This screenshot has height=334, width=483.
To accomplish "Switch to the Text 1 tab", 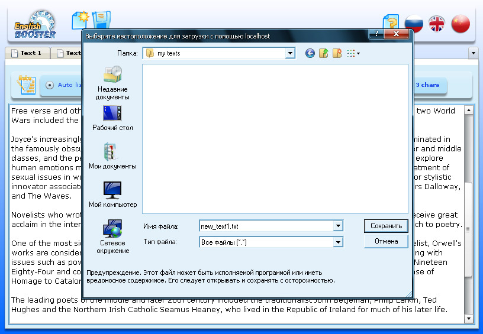I will click(27, 53).
